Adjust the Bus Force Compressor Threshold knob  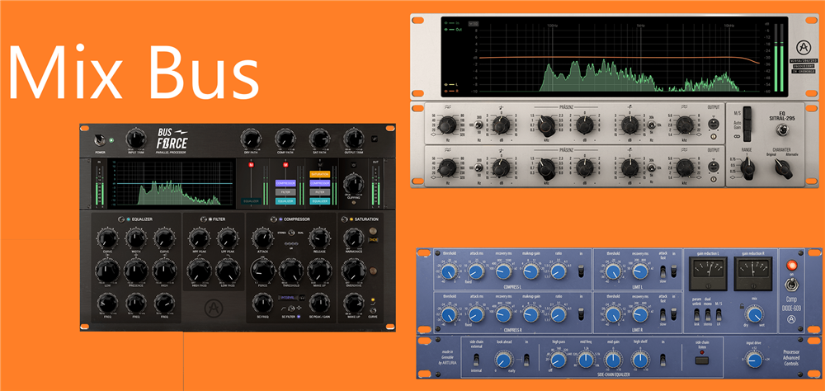point(290,271)
